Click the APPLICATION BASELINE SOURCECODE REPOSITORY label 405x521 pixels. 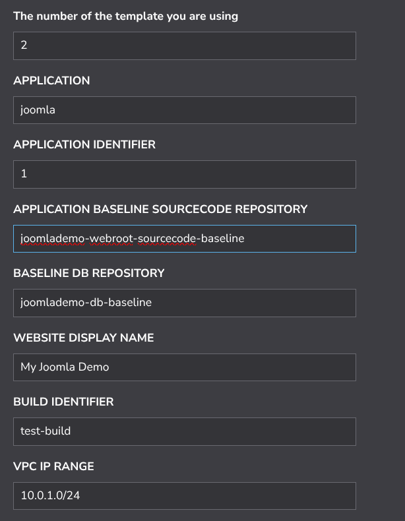pos(160,209)
